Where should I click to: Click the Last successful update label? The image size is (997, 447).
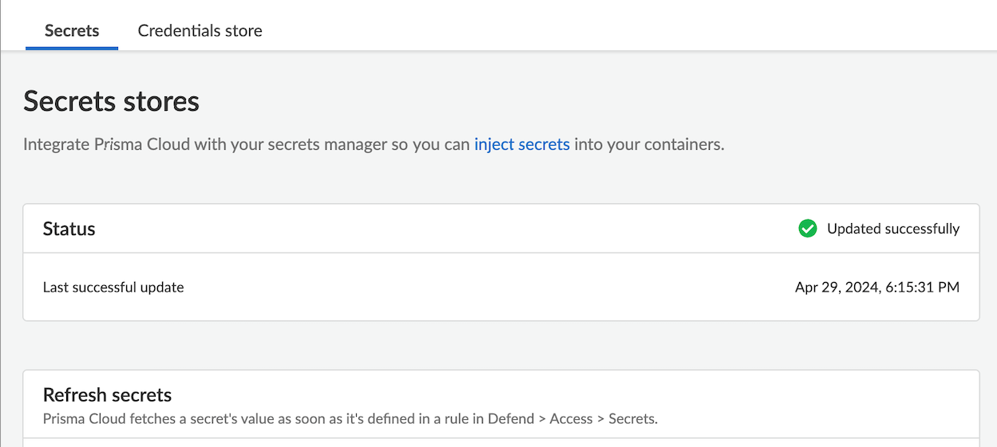113,287
